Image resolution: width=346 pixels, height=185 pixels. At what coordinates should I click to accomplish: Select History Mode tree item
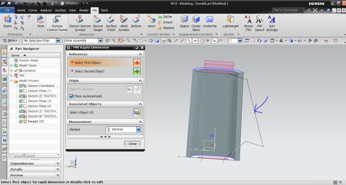pos(29,61)
